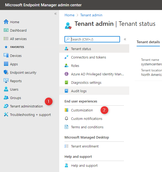The height and width of the screenshot is (172, 162).
Task: Open Reports in sidebar
Action: pyautogui.click(x=16, y=81)
